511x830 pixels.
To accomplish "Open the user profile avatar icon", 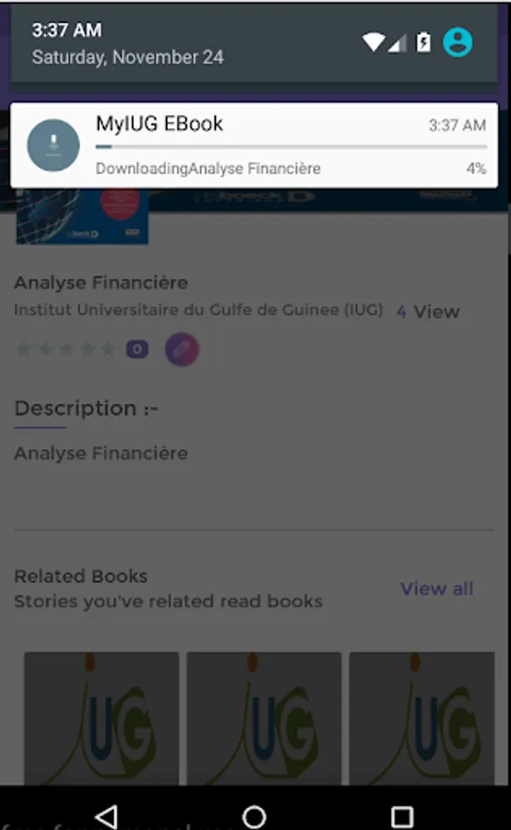I will (x=458, y=42).
